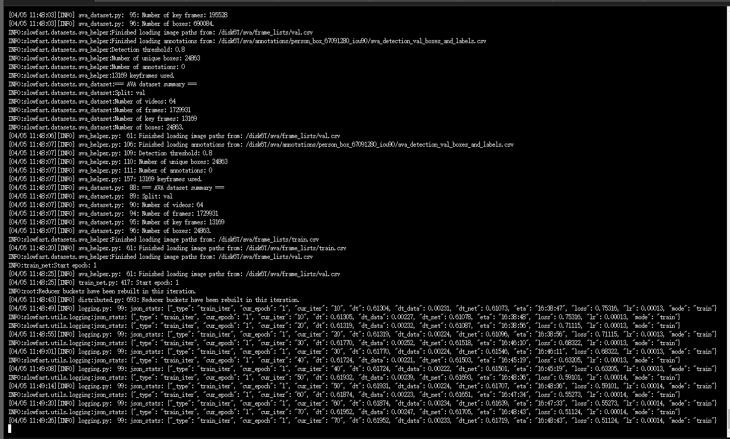Click INFO:slowfast ava_dataset 'Number of key frames: 13169'
730x439 pixels.
[102, 119]
